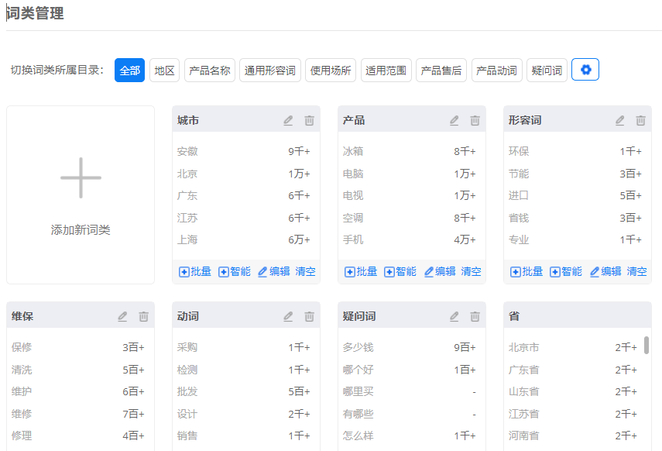
Task: Click the trash icon on 城市 card
Action: [x=309, y=120]
